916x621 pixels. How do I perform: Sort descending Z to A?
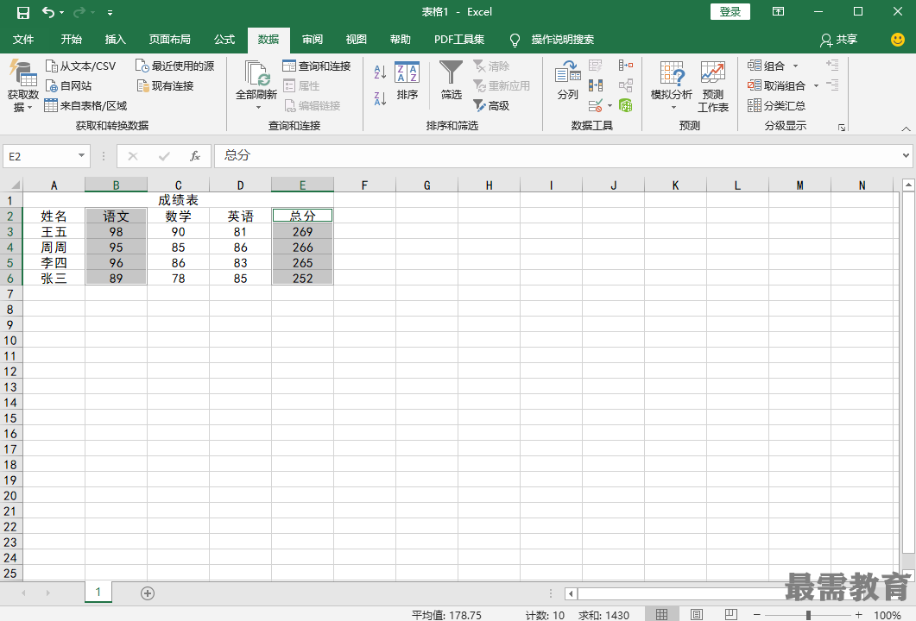pos(381,98)
